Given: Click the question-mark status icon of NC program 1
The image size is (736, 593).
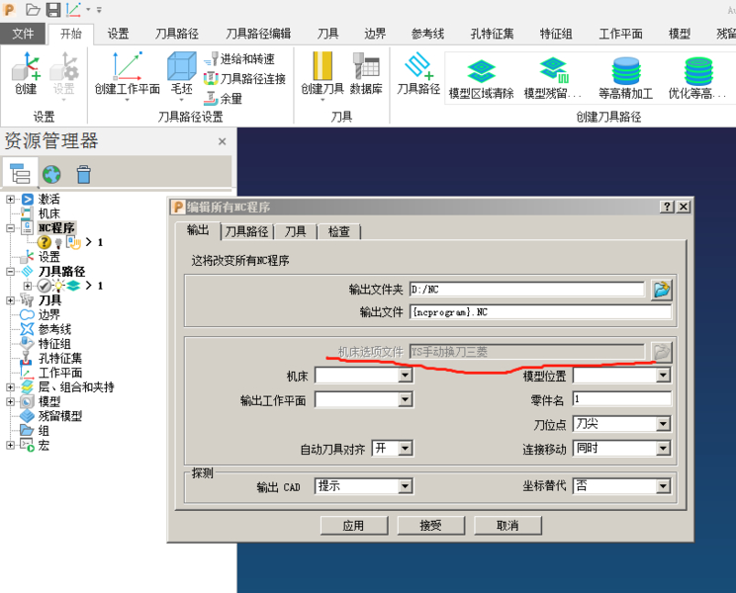Looking at the screenshot, I should (45, 242).
